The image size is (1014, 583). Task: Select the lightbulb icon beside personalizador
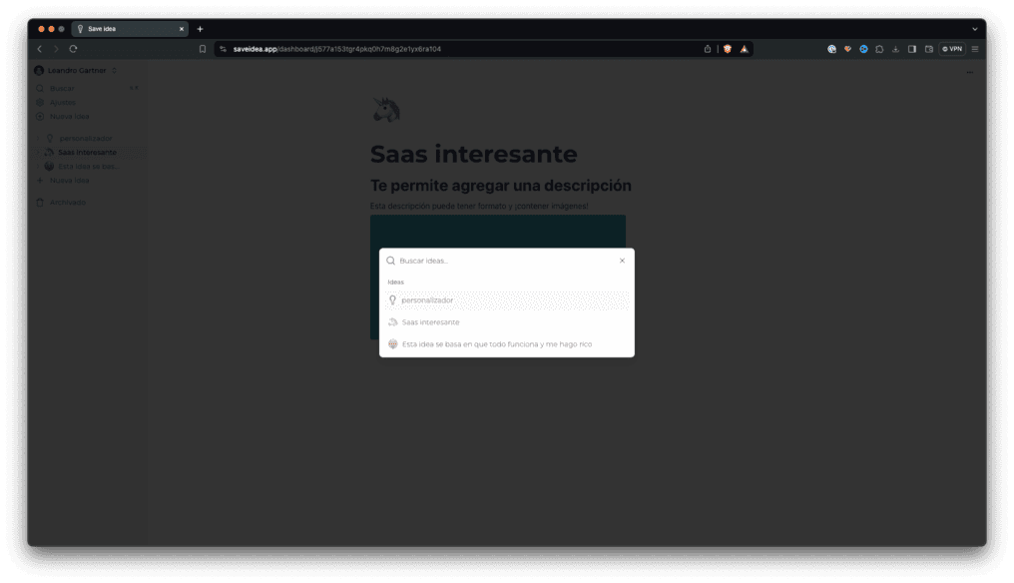click(x=50, y=138)
